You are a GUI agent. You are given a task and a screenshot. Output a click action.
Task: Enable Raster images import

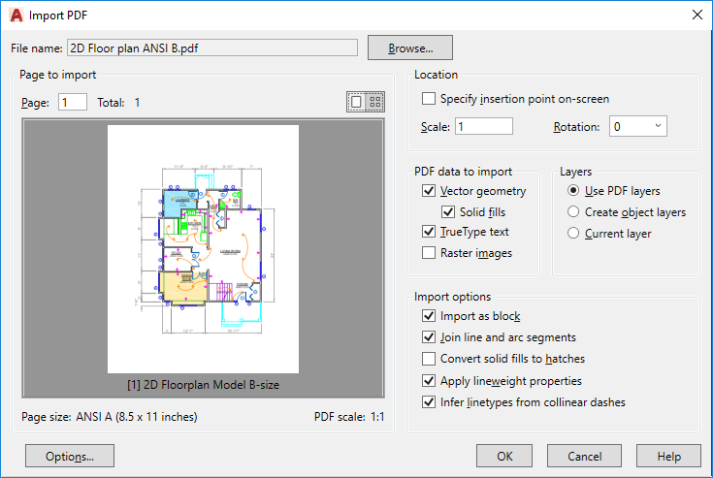coord(429,253)
